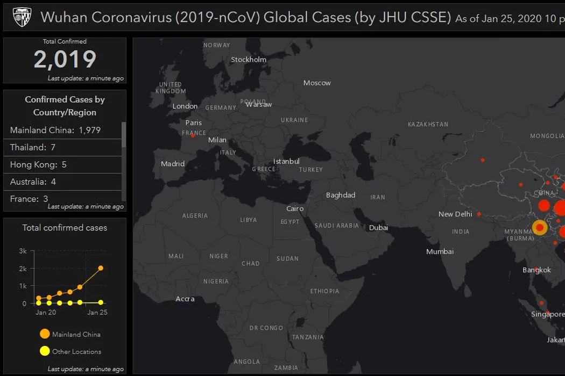Select the last yellow point above Jan 25

coord(101,302)
